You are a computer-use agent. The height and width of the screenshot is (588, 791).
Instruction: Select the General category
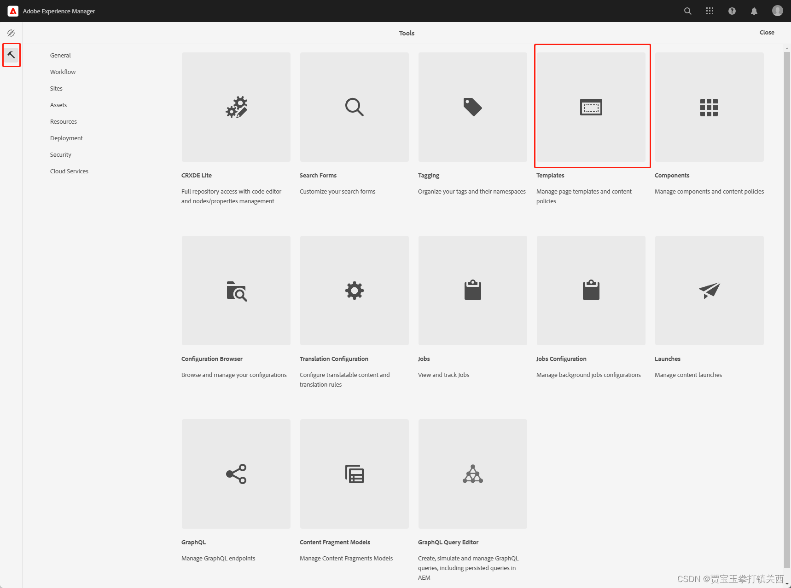[60, 55]
